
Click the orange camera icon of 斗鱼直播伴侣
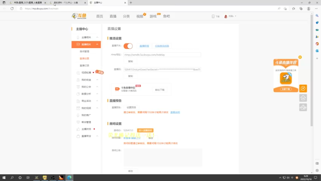tap(117, 89)
